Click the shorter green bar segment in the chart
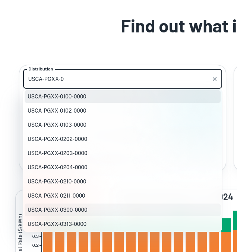Screen dimensions: 237x252 [227, 225]
